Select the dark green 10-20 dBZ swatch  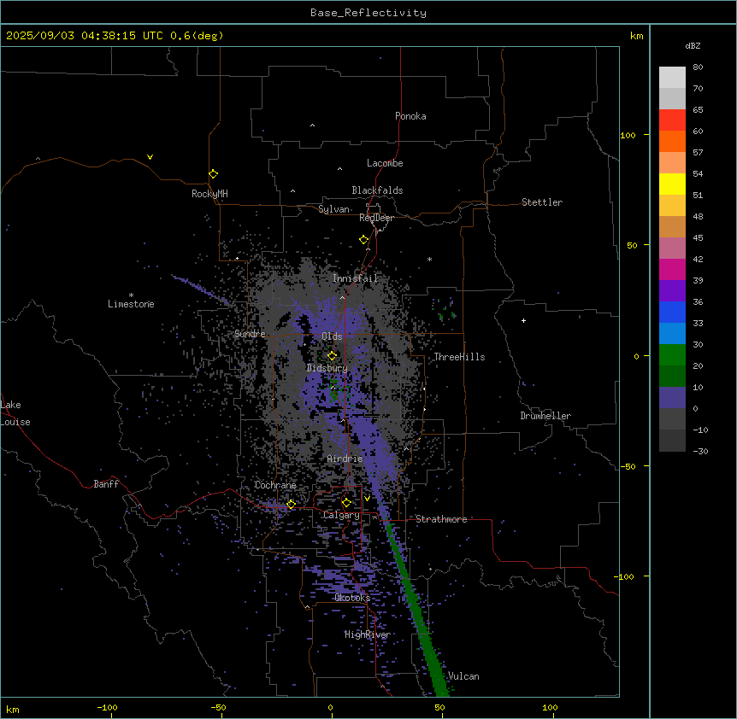(672, 377)
